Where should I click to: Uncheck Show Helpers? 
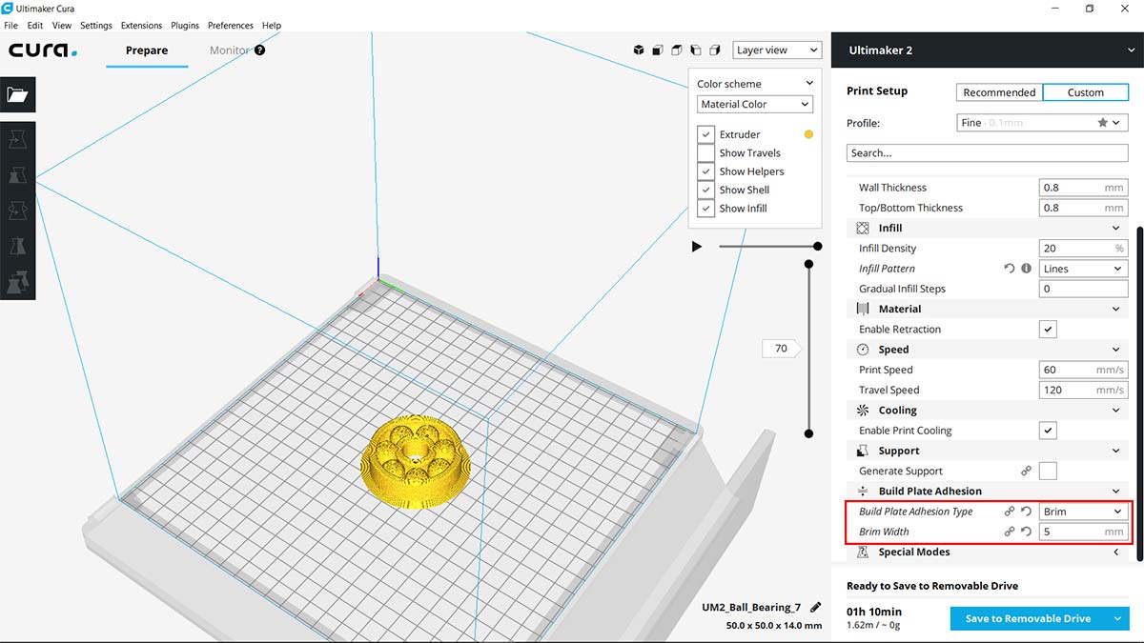705,171
